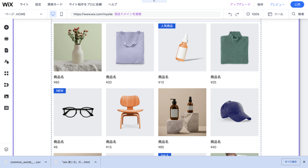Collapse the top bar with the caret handle
The image size is (308, 168).
(x=154, y=1)
